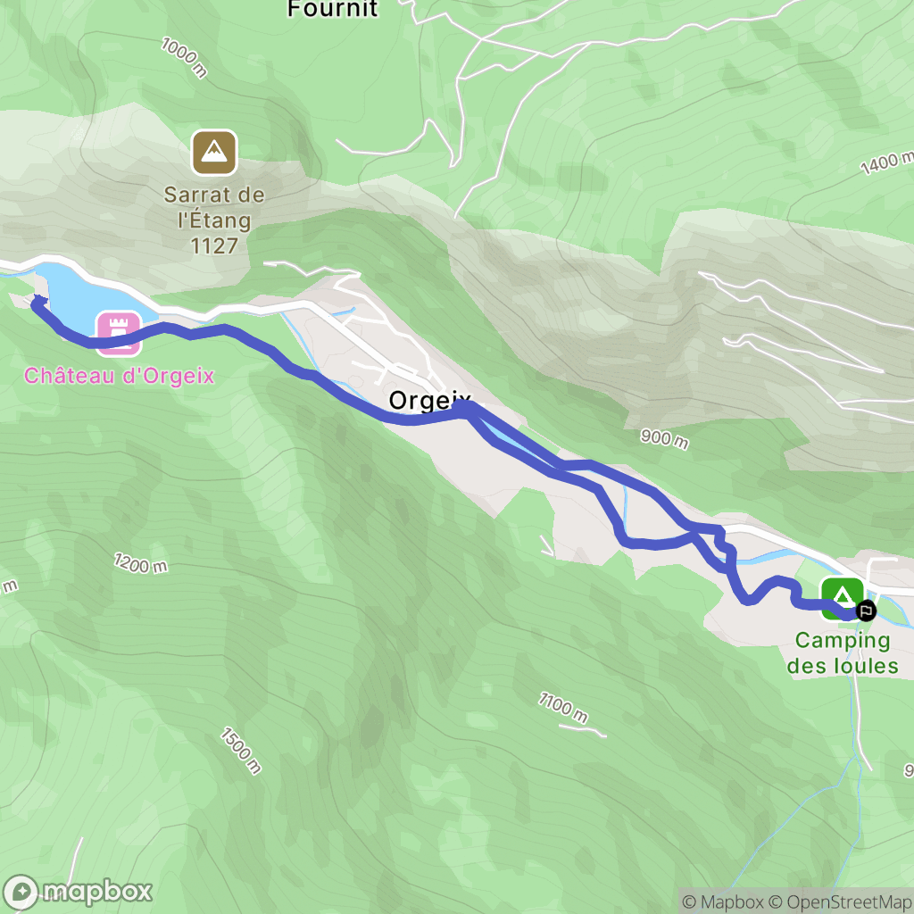Open the OpenStreetMap attribution link
This screenshot has height=914, width=914.
839,902
